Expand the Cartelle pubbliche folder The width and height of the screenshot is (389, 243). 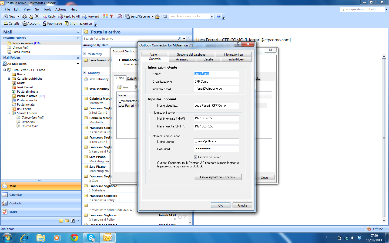[x=9, y=79]
